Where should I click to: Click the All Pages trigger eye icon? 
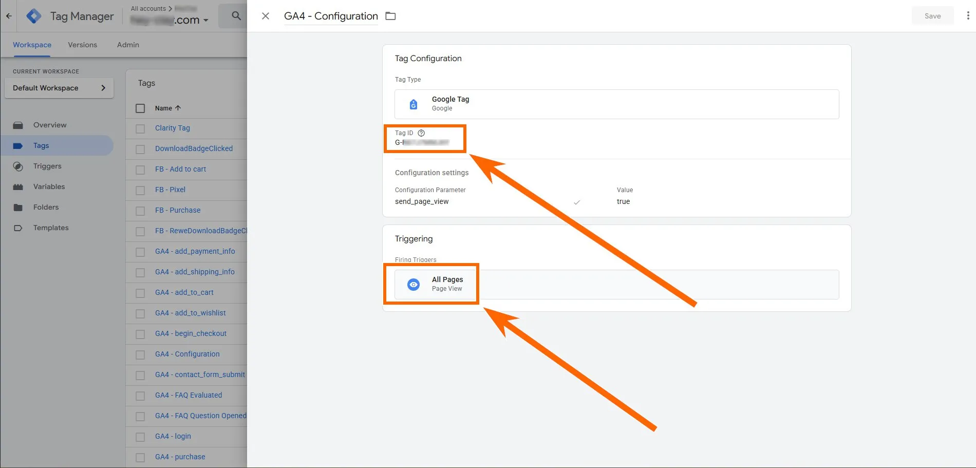[414, 284]
